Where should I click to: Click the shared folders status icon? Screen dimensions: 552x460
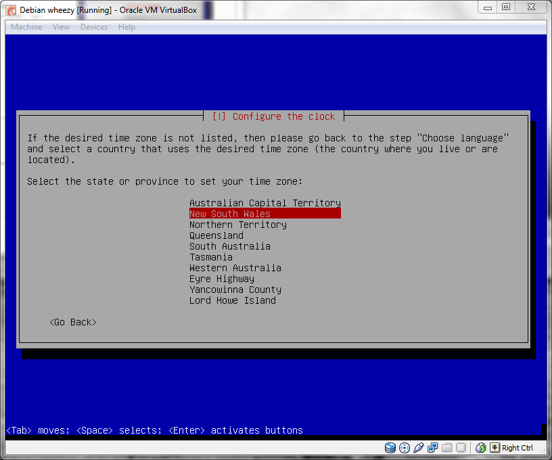click(446, 448)
